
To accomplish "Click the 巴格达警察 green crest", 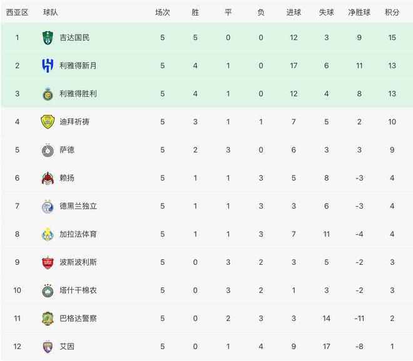I will click(x=48, y=319).
